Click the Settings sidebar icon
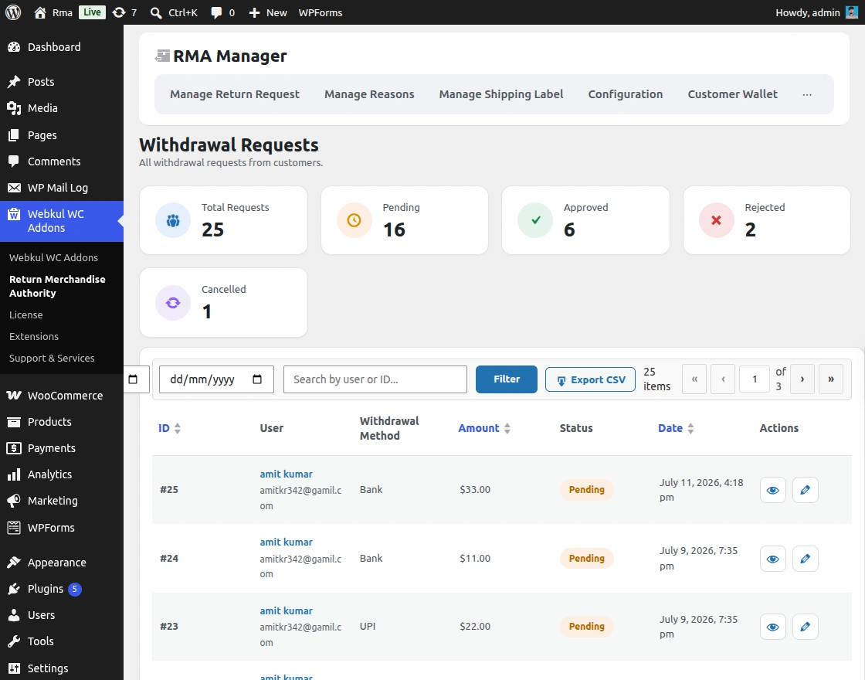 [x=14, y=668]
